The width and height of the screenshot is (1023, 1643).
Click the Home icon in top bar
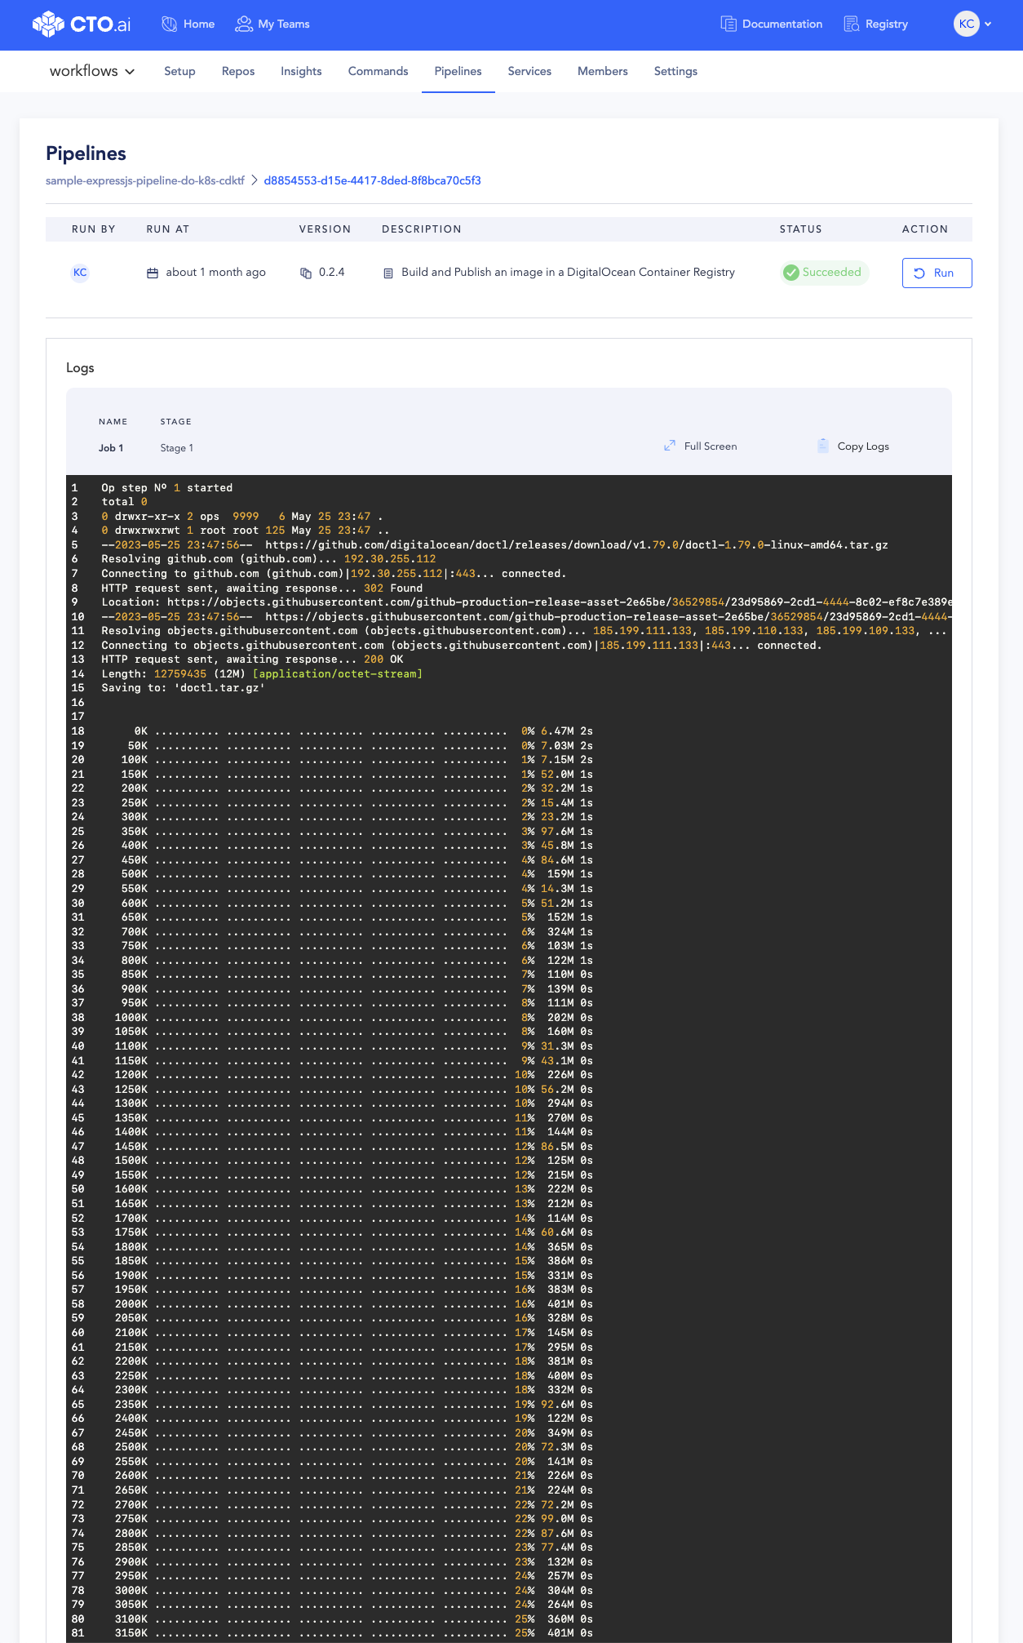[170, 24]
